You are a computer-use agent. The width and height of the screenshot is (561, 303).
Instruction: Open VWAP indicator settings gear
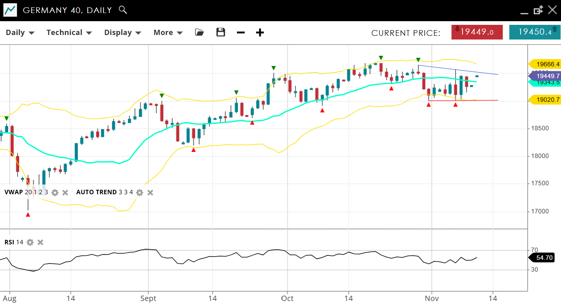(x=55, y=192)
